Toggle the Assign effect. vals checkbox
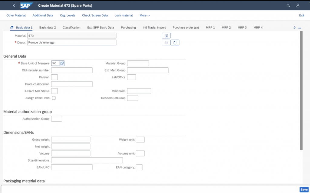 click(54, 98)
